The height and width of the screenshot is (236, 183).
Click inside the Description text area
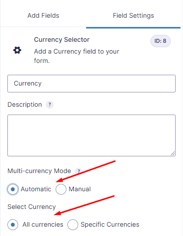(x=91, y=135)
